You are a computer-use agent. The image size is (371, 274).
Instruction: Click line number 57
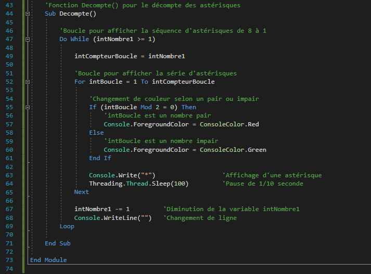pyautogui.click(x=9, y=124)
